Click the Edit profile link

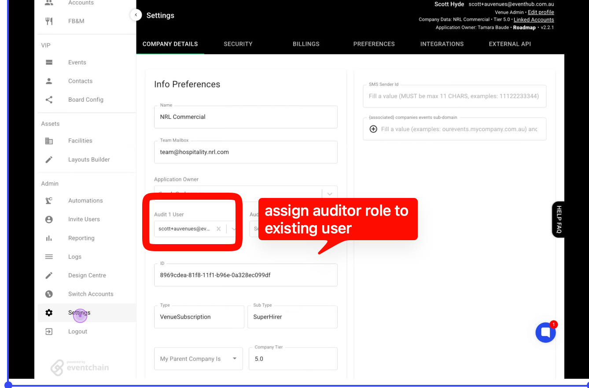[541, 12]
